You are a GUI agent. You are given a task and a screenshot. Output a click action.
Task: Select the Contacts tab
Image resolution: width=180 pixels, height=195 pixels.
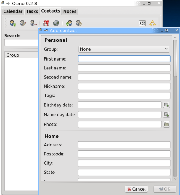pyautogui.click(x=51, y=11)
